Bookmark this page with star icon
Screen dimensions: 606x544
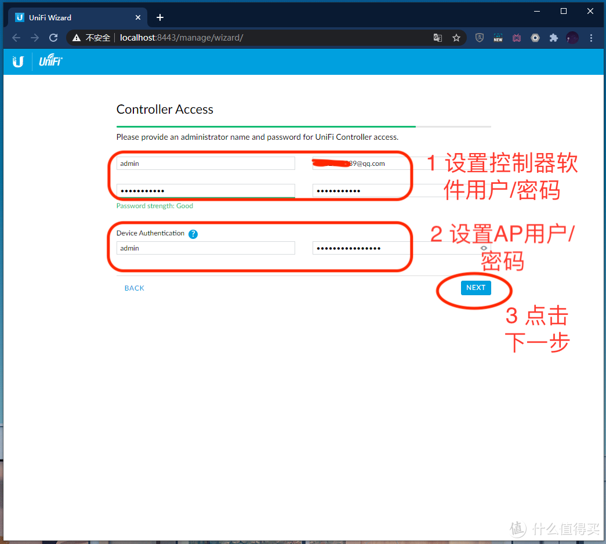pyautogui.click(x=456, y=38)
